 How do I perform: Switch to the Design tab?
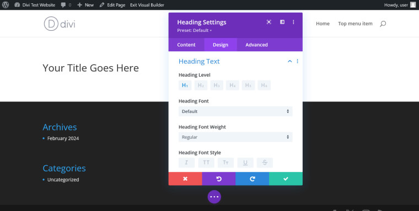point(221,45)
